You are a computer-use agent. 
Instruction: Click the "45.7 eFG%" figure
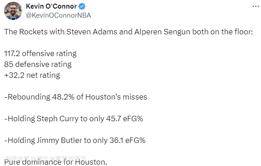click(124, 119)
